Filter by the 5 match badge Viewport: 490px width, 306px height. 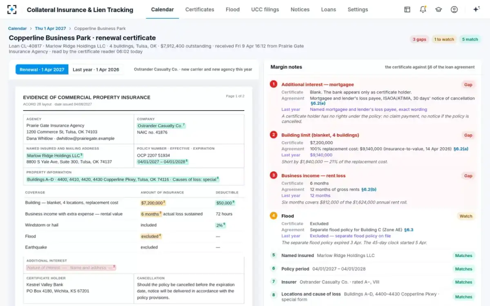click(470, 40)
